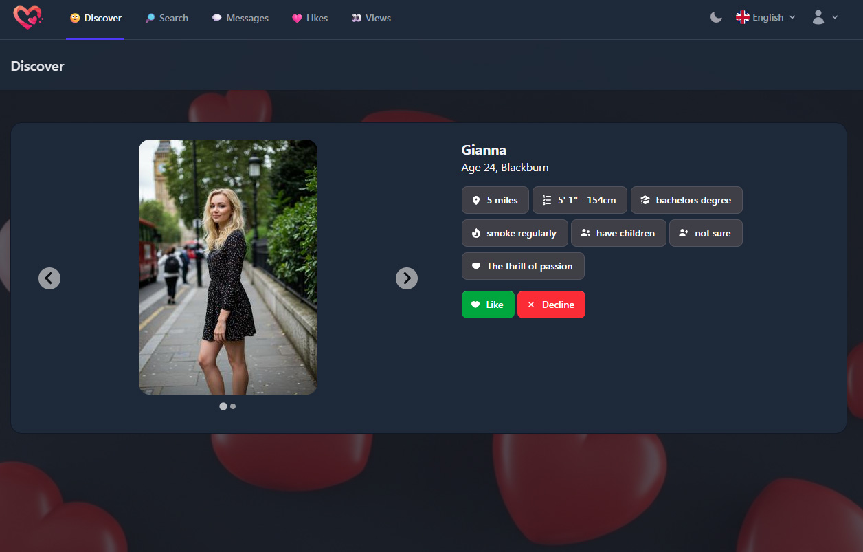Open the user account menu

coord(825,18)
